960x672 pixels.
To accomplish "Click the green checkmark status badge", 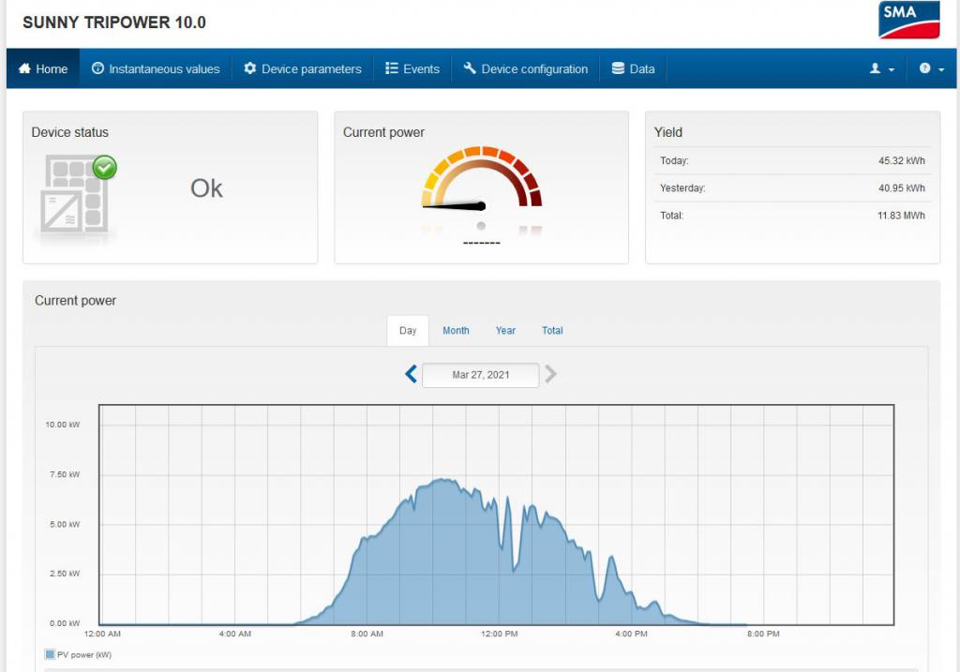I will point(105,167).
